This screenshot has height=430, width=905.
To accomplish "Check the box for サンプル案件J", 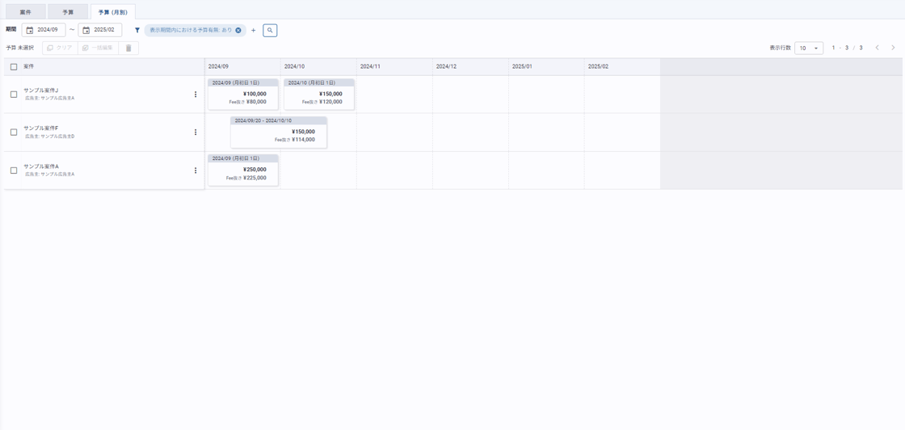I will [x=14, y=95].
